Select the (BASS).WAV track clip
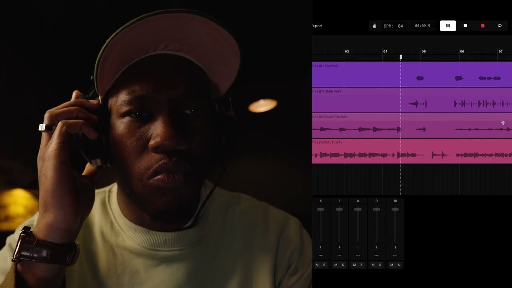 [x=412, y=74]
